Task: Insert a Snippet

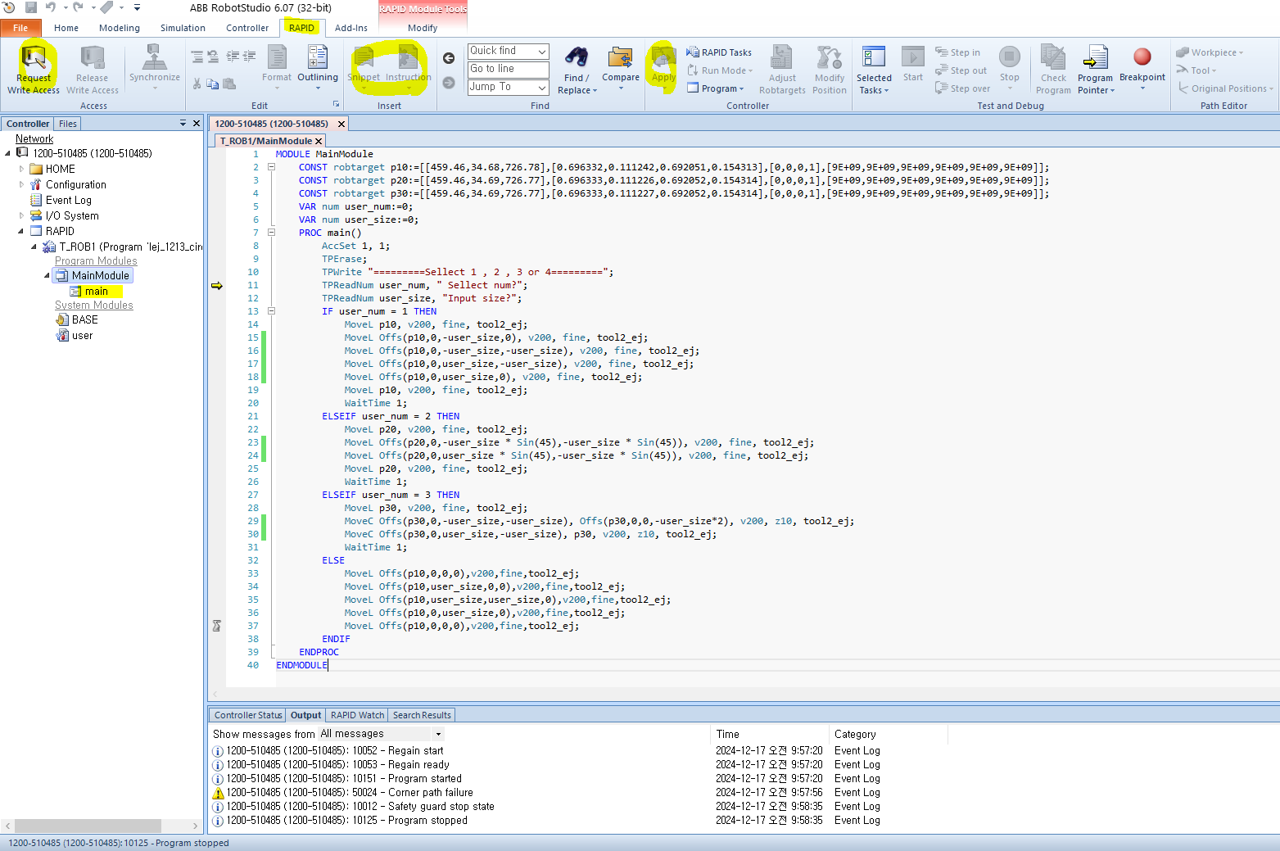Action: pos(364,58)
